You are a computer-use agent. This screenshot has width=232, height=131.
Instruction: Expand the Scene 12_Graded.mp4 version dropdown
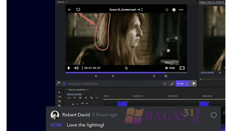pos(142,10)
